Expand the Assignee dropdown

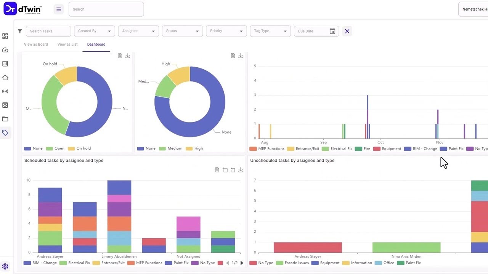(x=138, y=31)
